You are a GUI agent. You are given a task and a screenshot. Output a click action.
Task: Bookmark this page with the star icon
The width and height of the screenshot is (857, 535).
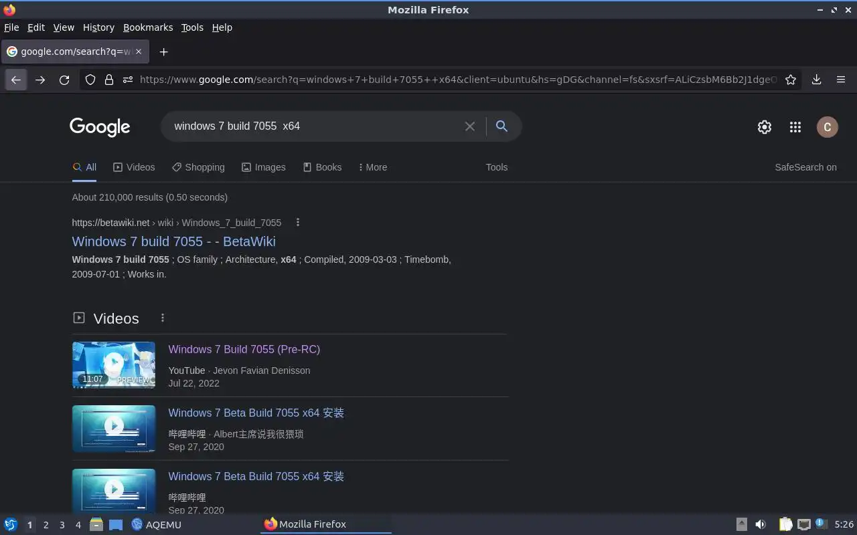[791, 80]
